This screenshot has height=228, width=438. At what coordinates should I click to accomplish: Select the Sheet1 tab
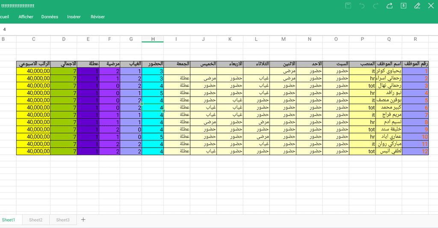click(9, 220)
